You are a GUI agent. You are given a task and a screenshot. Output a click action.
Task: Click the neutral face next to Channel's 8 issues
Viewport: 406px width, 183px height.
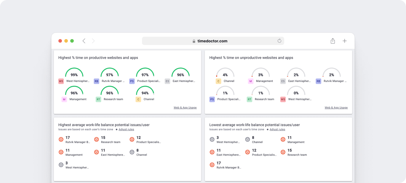click(132, 152)
